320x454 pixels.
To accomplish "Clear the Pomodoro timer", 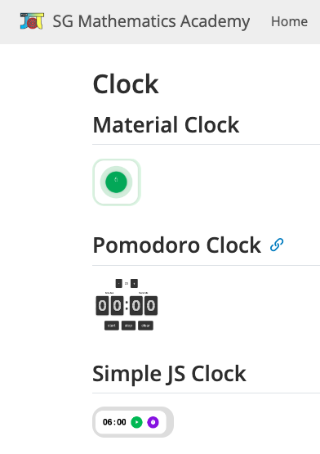I will point(145,326).
